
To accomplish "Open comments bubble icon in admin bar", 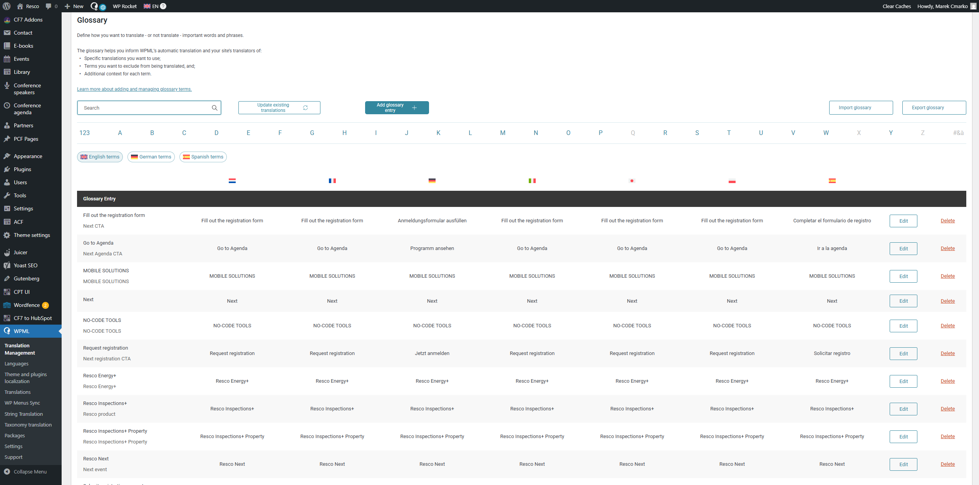I will 49,6.
